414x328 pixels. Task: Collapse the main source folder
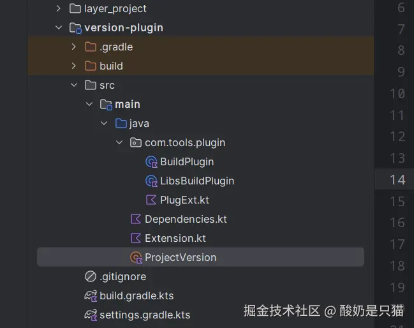click(x=89, y=104)
